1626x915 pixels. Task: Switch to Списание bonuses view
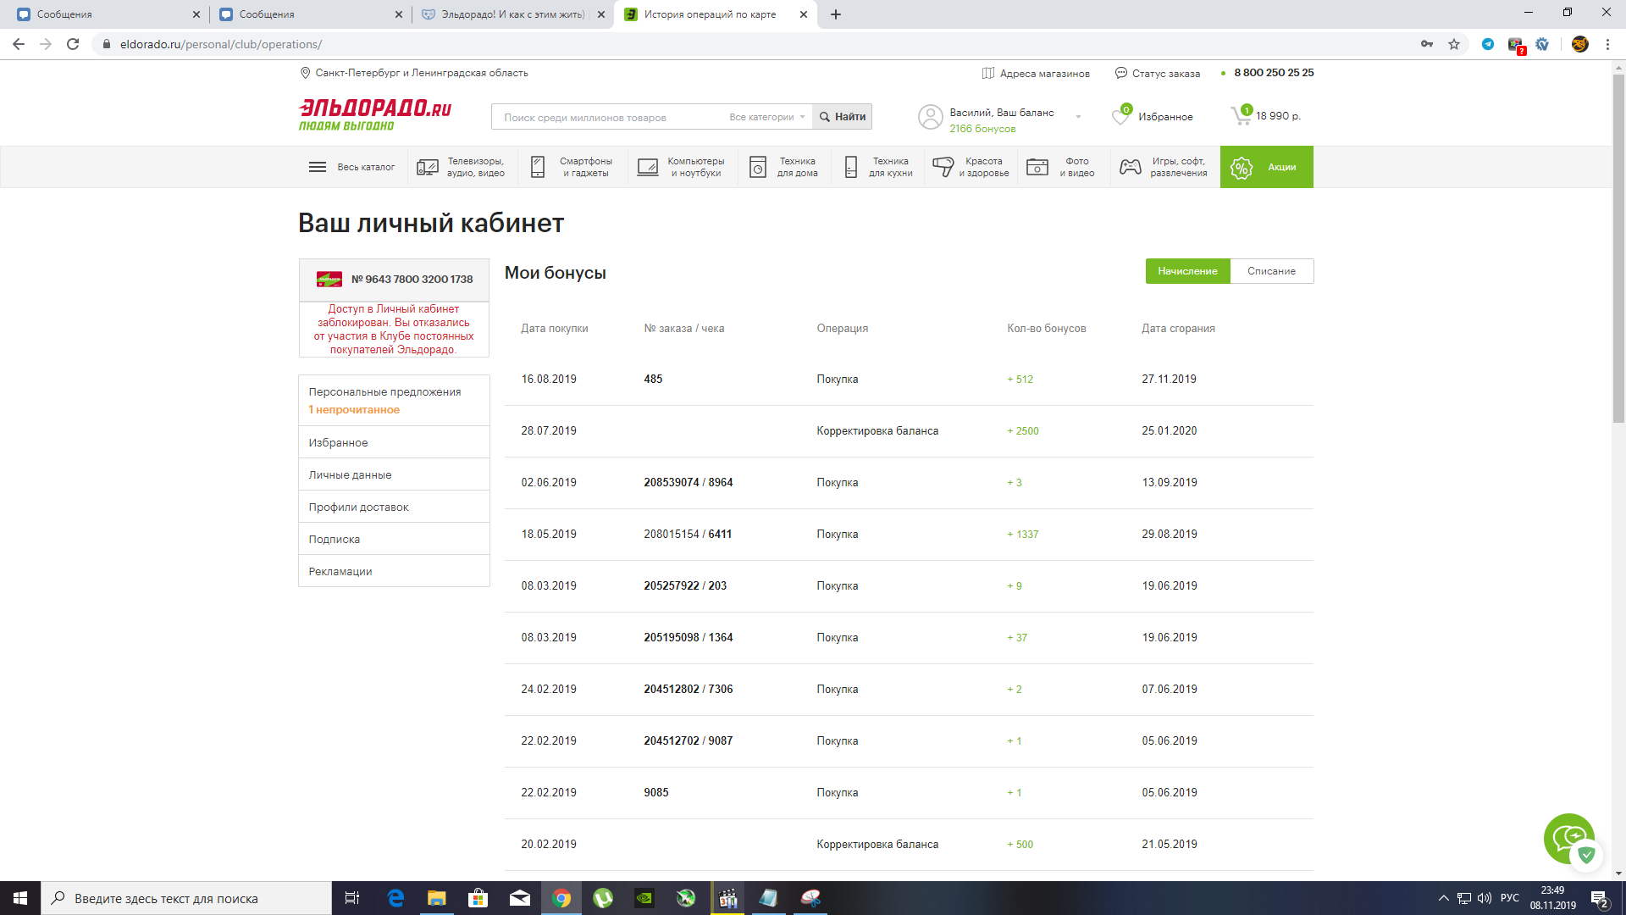click(x=1271, y=271)
